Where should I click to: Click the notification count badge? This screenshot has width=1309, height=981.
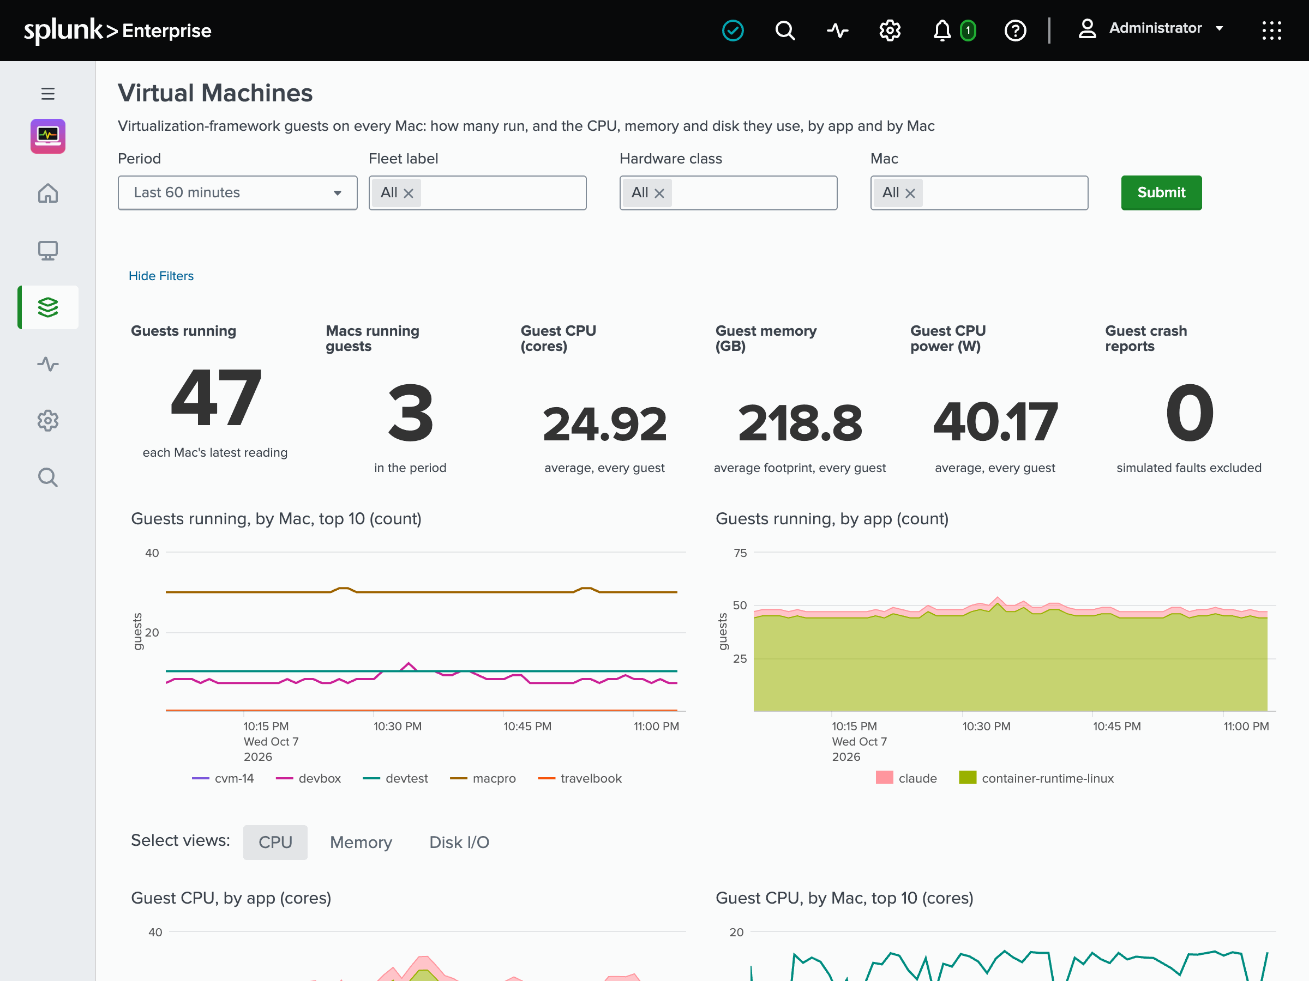pyautogui.click(x=968, y=30)
